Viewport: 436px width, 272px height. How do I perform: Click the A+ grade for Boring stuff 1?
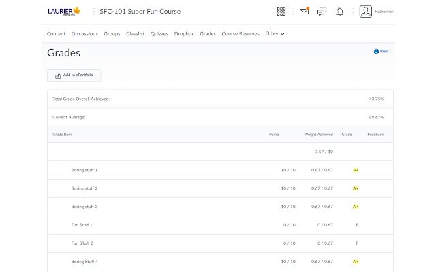pyautogui.click(x=356, y=170)
